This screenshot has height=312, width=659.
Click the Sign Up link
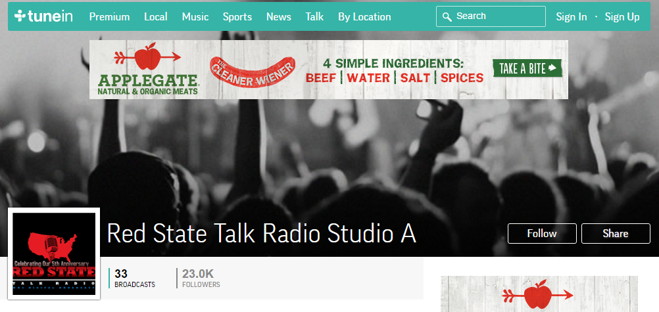pos(622,17)
